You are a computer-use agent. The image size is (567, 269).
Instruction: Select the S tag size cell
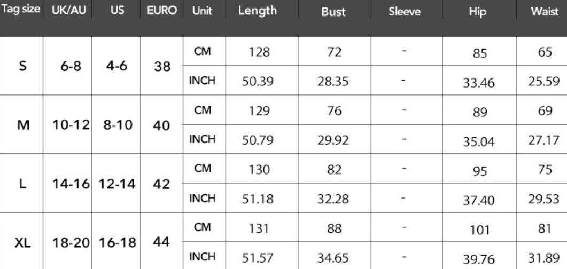coord(22,67)
